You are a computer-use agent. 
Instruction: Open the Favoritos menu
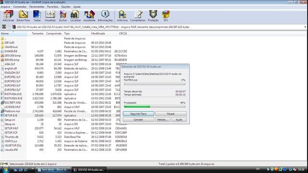coord(52,7)
